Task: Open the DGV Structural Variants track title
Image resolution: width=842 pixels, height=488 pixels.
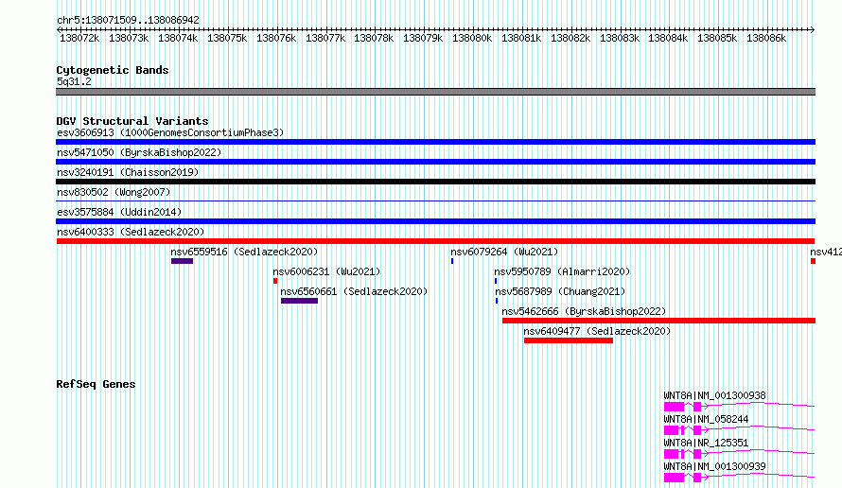Action: [x=132, y=121]
